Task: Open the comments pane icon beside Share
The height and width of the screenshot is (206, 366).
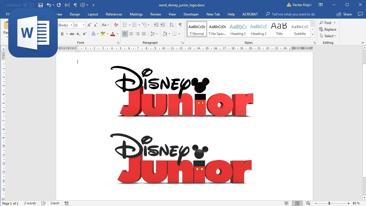Action: coord(360,14)
